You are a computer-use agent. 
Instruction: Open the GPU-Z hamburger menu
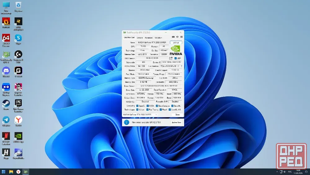tap(181, 37)
